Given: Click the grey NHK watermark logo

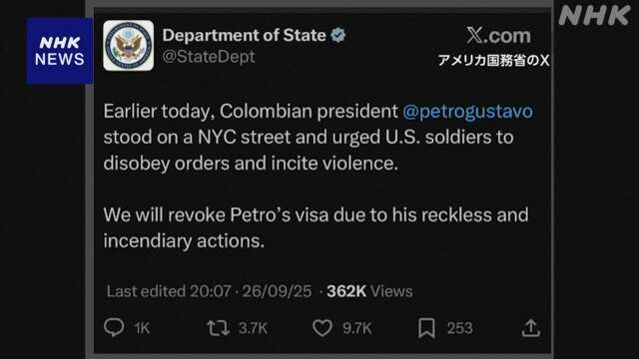Looking at the screenshot, I should (x=595, y=16).
